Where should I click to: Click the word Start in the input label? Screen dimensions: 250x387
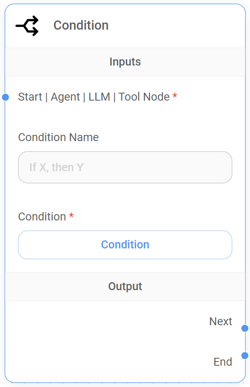[30, 97]
